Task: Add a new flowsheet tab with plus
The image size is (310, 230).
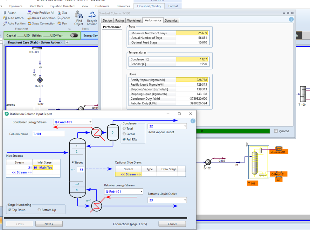Action: point(67,42)
